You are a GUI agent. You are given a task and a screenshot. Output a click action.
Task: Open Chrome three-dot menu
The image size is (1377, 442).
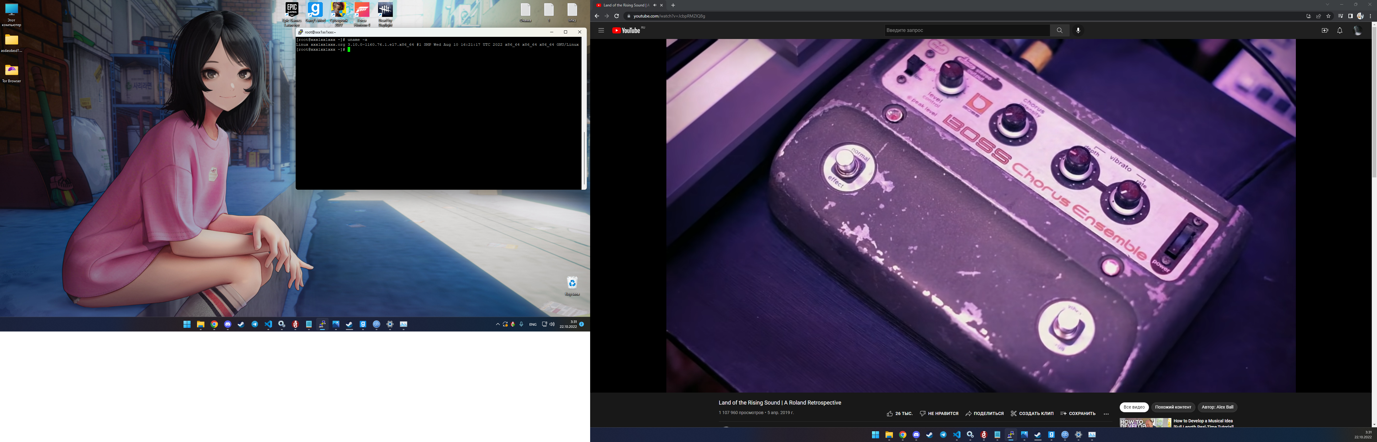coord(1371,16)
